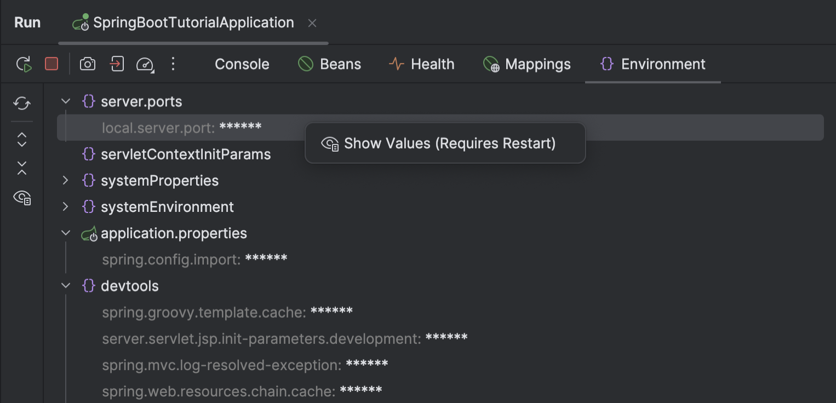Expand the systemEnvironment node
The width and height of the screenshot is (836, 403).
point(65,206)
